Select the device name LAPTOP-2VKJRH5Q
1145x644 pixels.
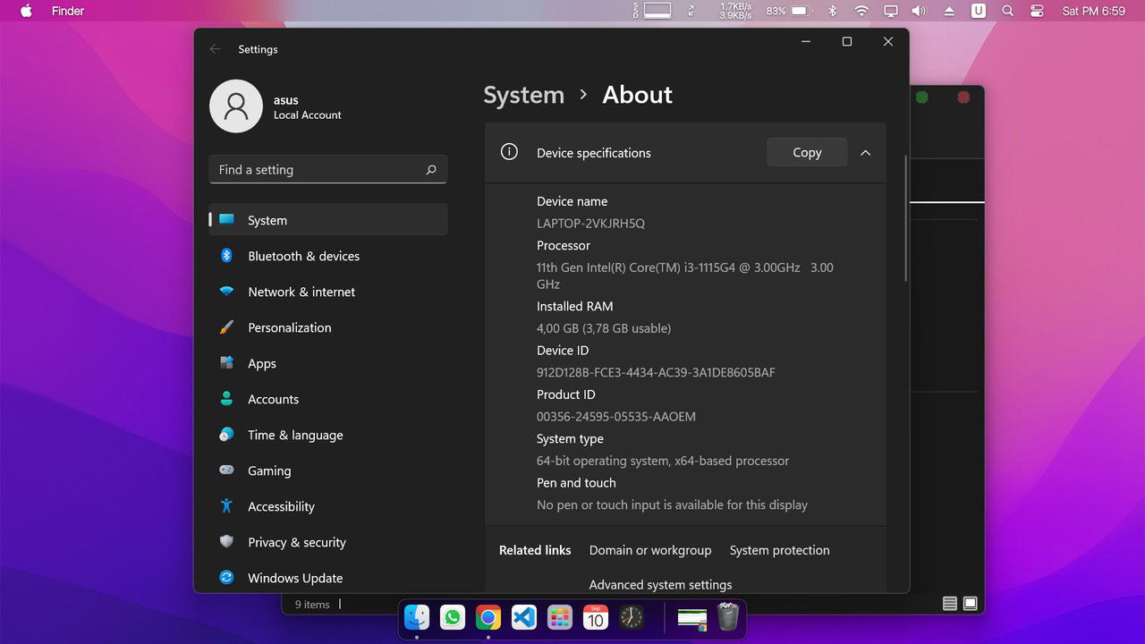click(x=590, y=224)
